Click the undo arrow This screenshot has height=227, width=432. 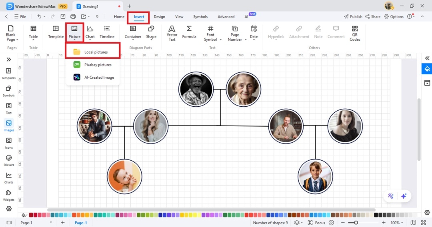click(x=39, y=16)
